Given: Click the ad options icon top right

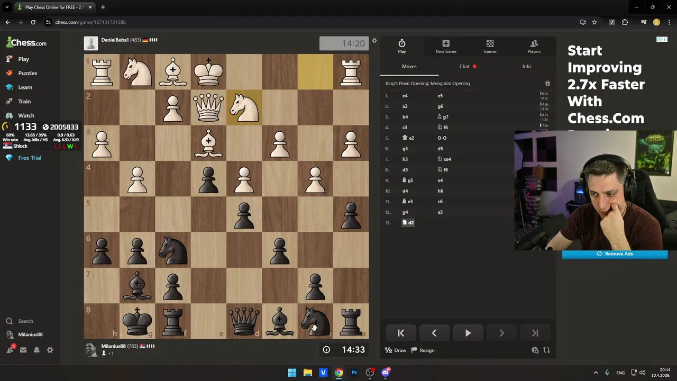Looking at the screenshot, I should pyautogui.click(x=662, y=40).
